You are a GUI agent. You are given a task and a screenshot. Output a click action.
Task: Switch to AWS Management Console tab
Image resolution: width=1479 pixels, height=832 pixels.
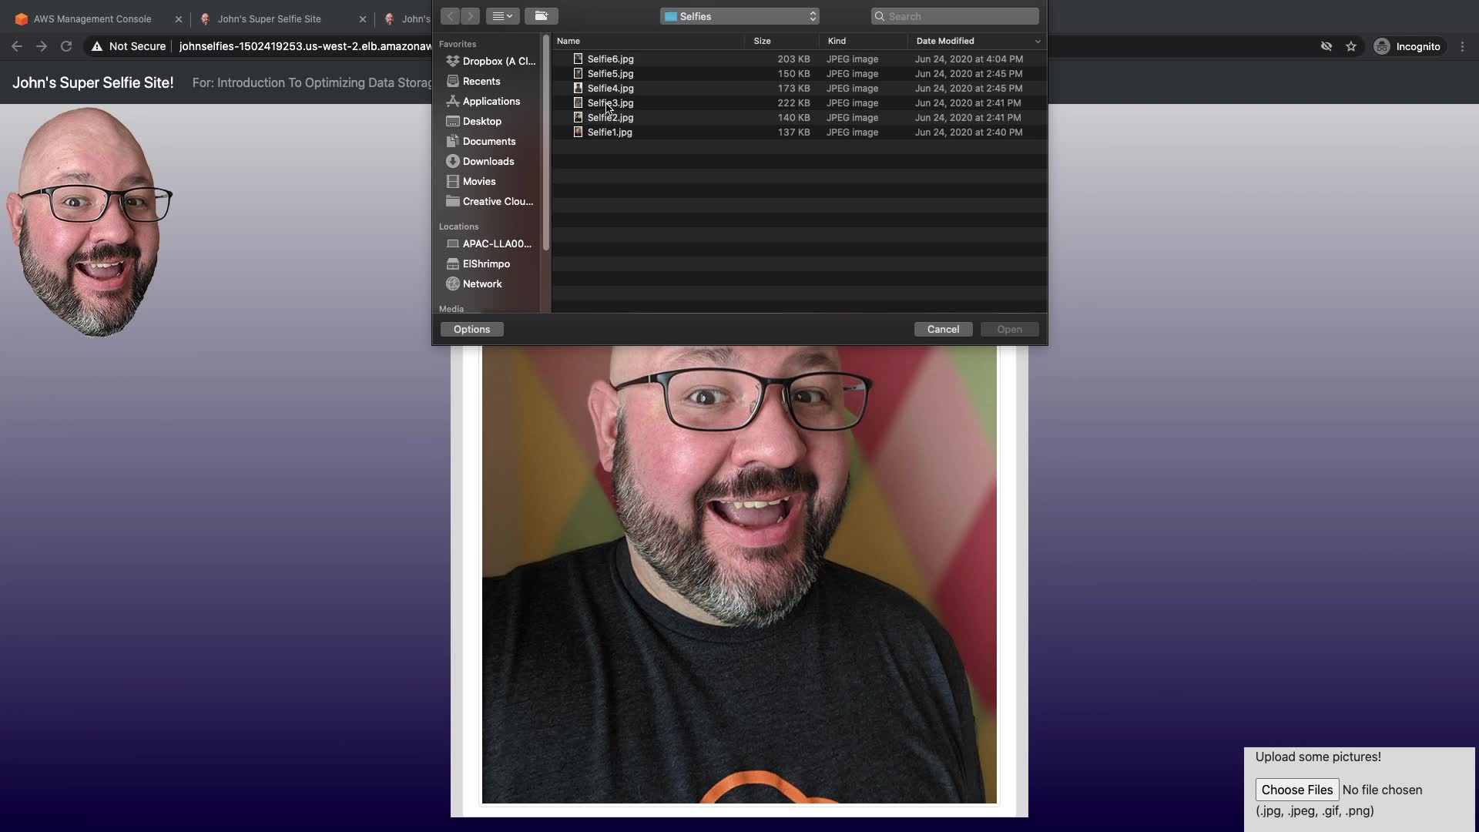pos(92,19)
